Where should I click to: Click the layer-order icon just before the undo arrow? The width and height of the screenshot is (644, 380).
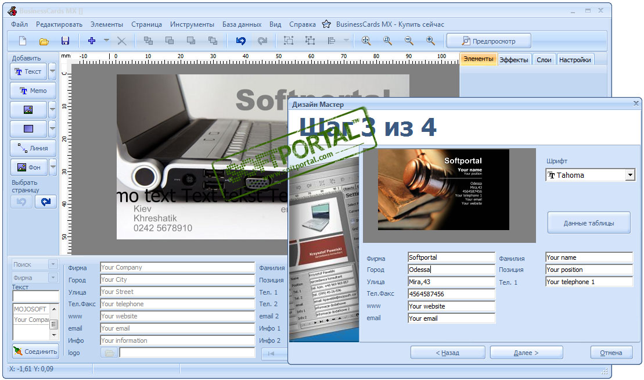coord(213,41)
